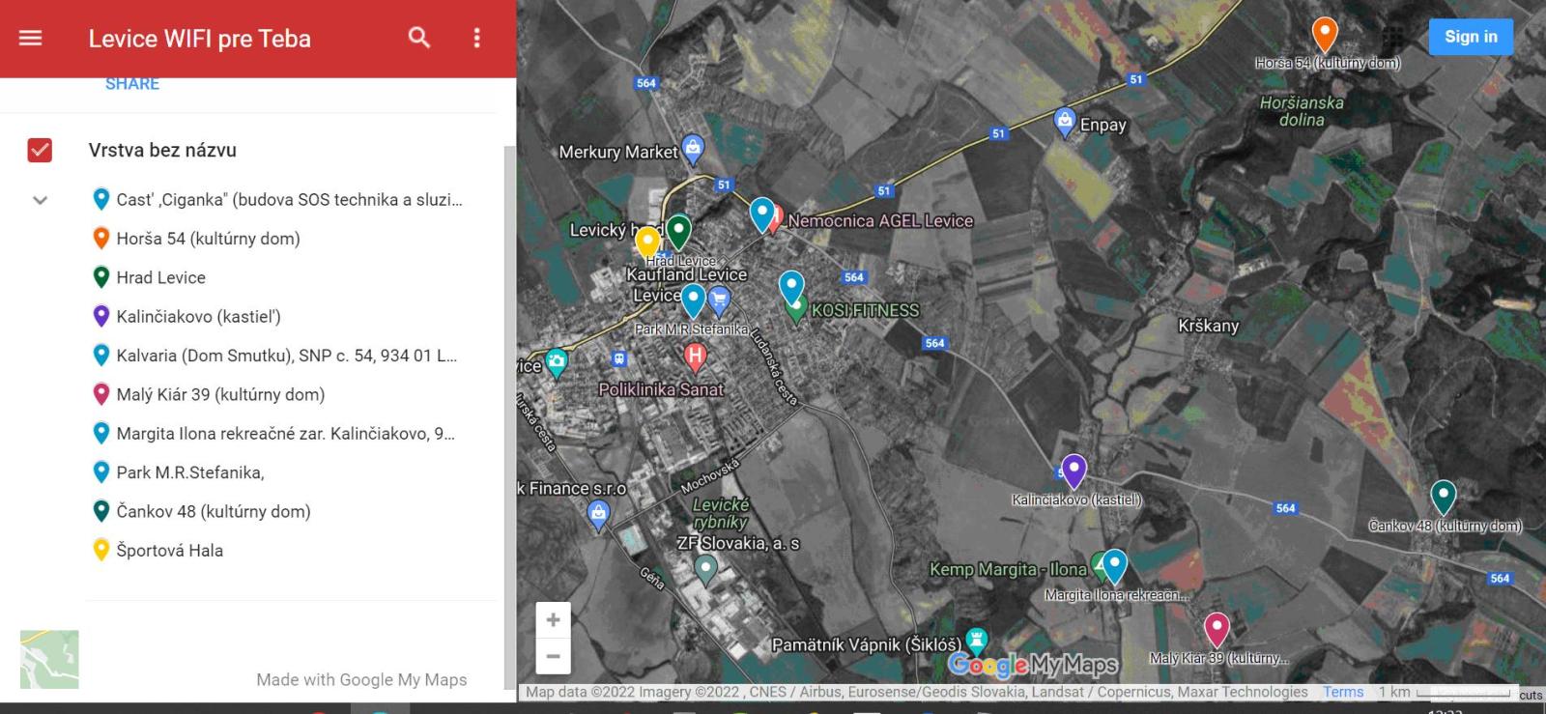Select Športová Hala in list

coord(157,550)
